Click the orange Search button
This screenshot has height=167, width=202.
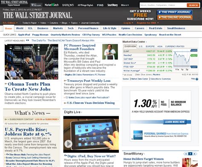pyautogui.click(x=193, y=5)
